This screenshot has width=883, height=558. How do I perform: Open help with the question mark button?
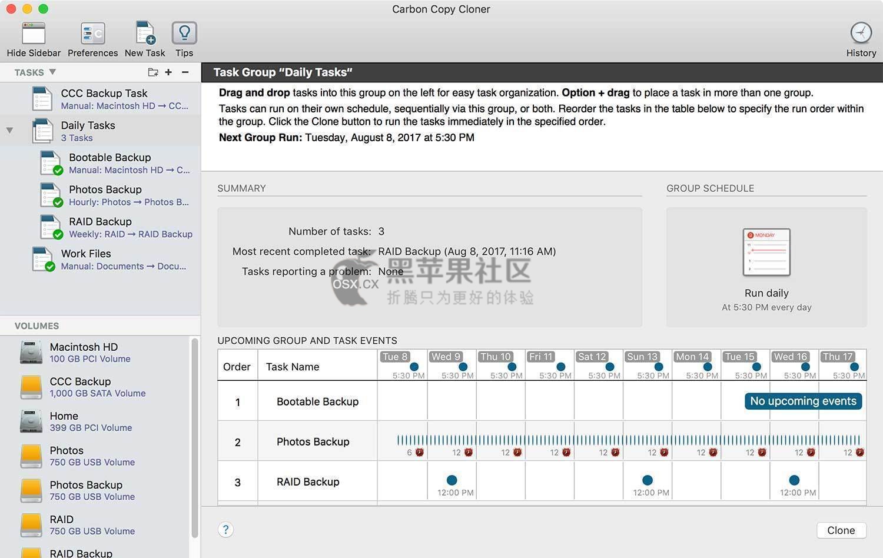[x=225, y=530]
